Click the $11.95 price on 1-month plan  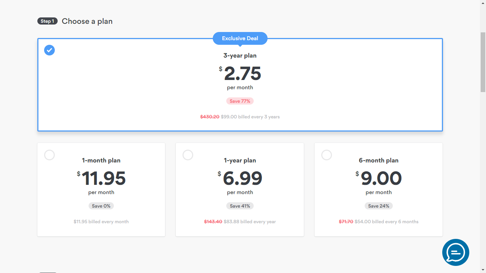coord(103,178)
